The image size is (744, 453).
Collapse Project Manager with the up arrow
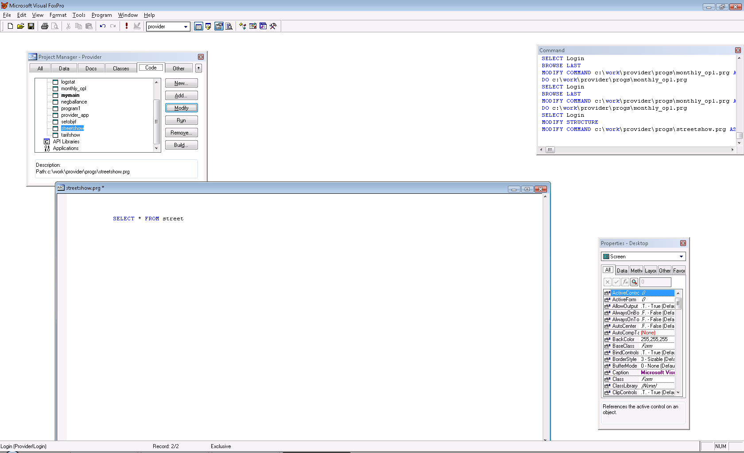[198, 68]
